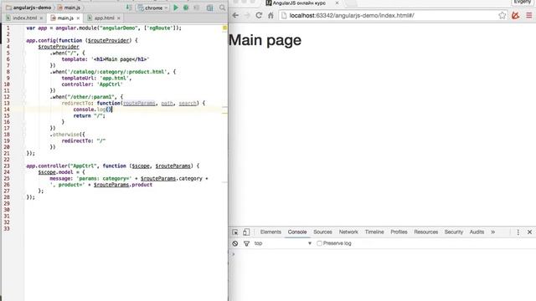Screen dimensions: 536x301
Task: Switch to the Profiles tab in DevTools
Action: pyautogui.click(x=399, y=232)
